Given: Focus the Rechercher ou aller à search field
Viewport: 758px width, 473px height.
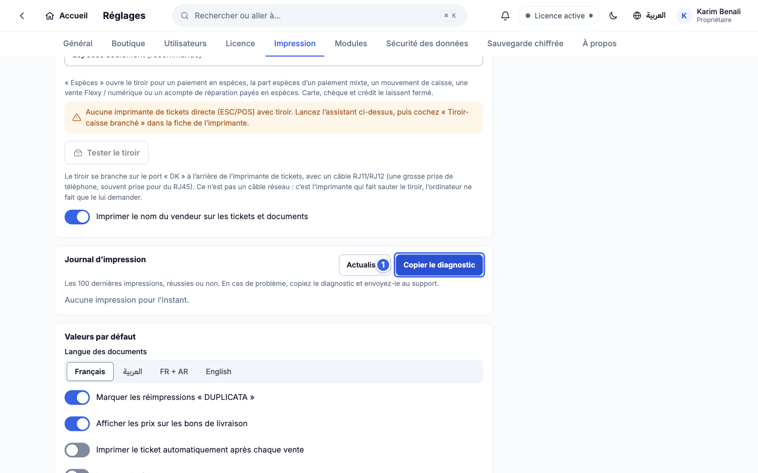Looking at the screenshot, I should 320,16.
